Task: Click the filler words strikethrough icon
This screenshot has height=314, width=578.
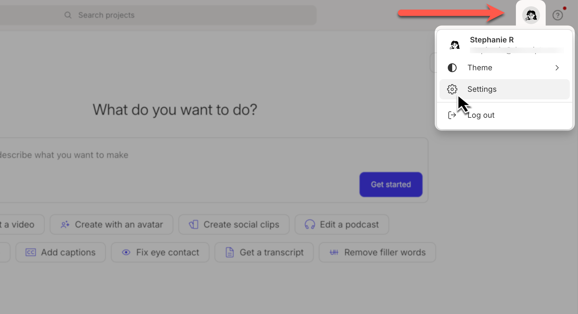Action: pos(334,253)
